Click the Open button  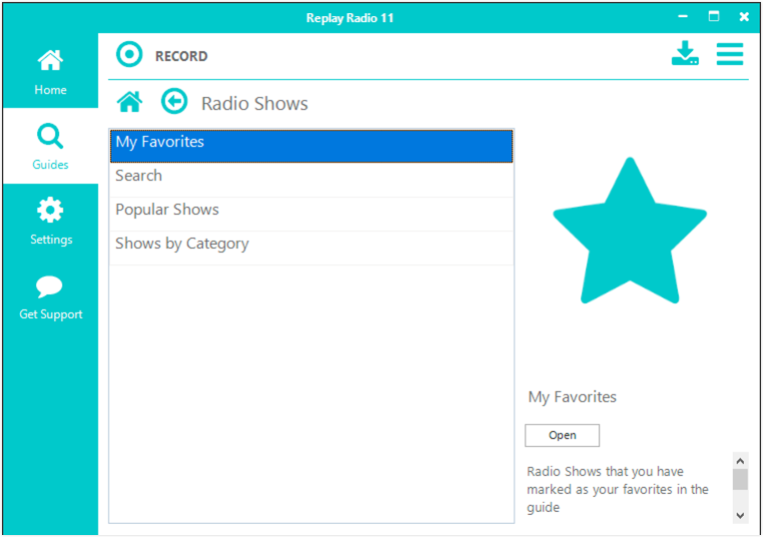coord(562,435)
